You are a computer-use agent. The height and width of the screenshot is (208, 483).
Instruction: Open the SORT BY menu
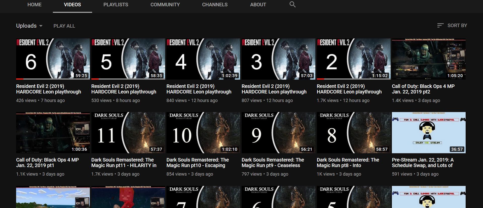point(452,25)
